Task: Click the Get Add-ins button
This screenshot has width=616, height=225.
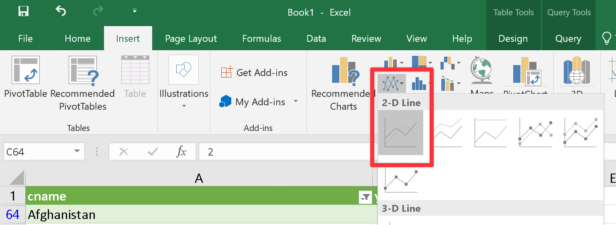Action: (x=254, y=73)
